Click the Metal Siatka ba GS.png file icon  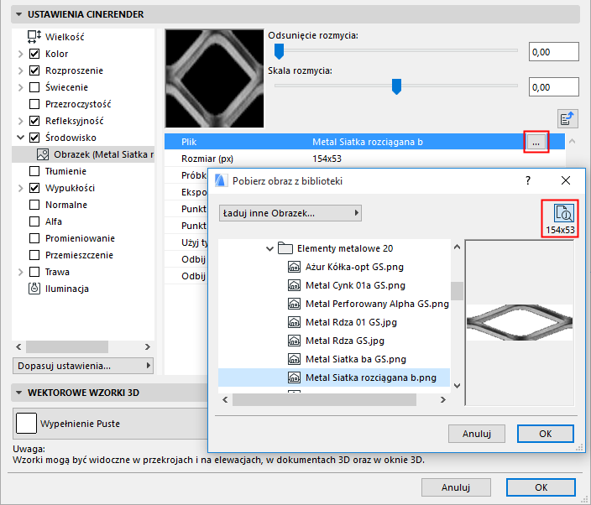click(x=294, y=359)
